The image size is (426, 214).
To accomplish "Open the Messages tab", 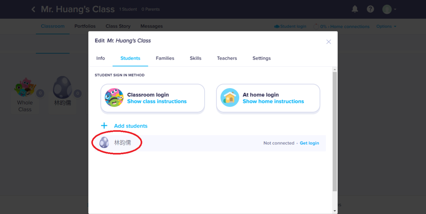I will 151,26.
